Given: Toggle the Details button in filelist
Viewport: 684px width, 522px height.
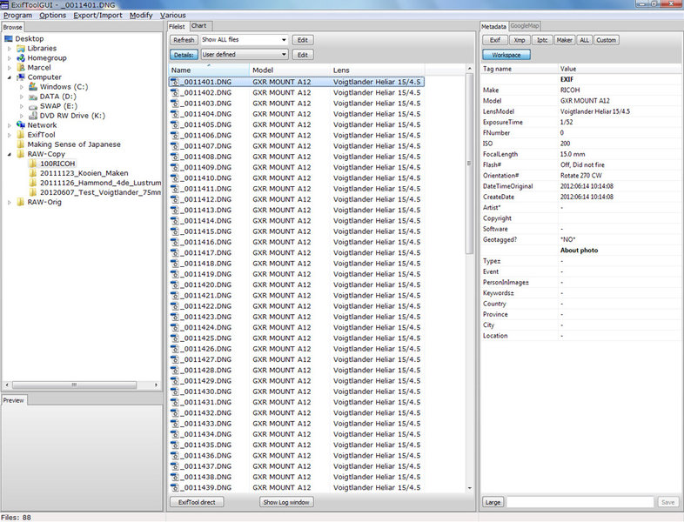Looking at the screenshot, I should 183,55.
